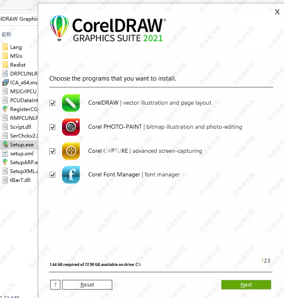Click the 'Corel CAPTURE | advanced screen-capturing' label

145,151
